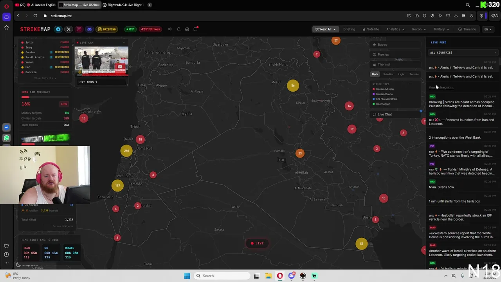Open Opera AI assistant button

[495, 16]
